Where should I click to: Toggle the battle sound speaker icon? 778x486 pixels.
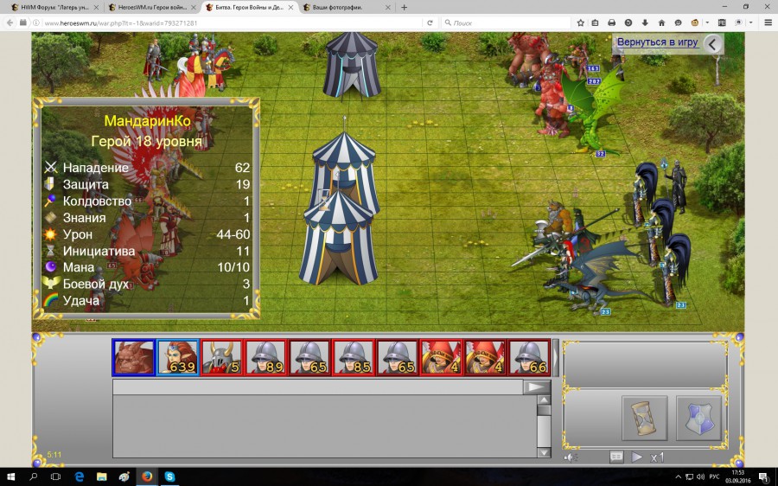click(571, 457)
